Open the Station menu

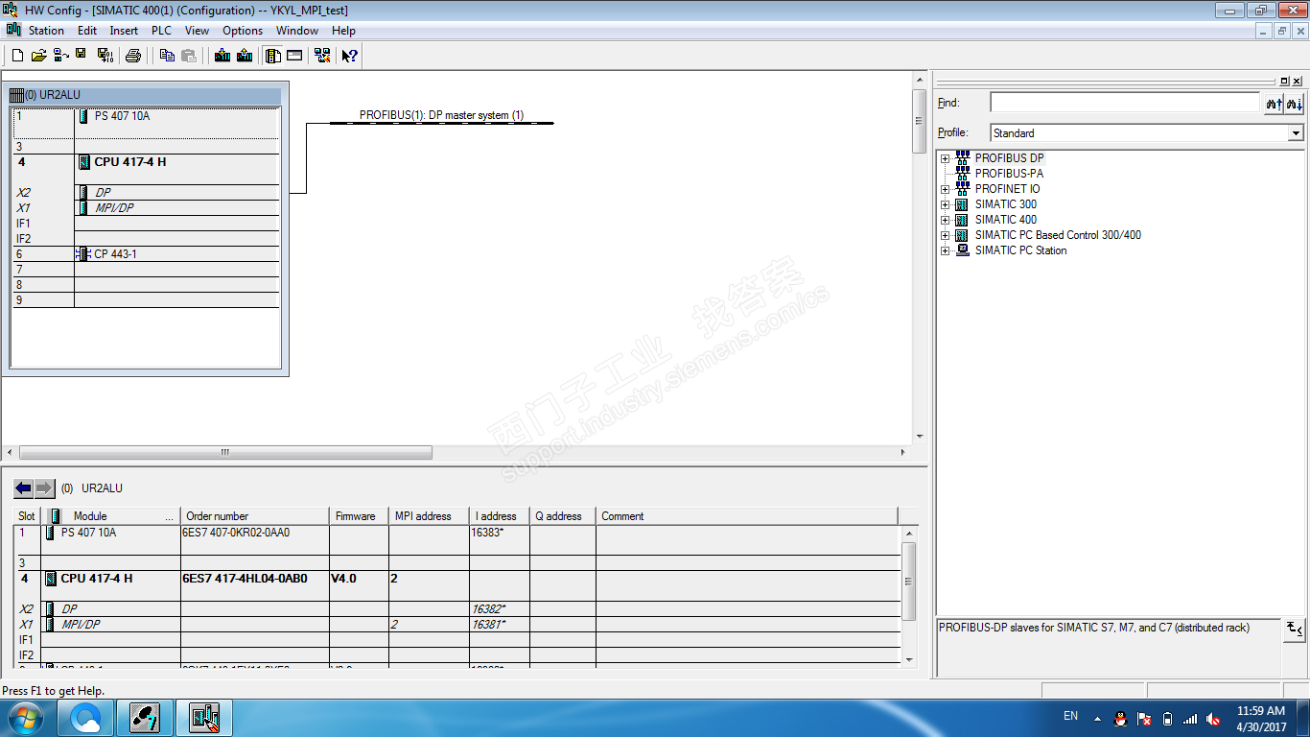pyautogui.click(x=46, y=31)
